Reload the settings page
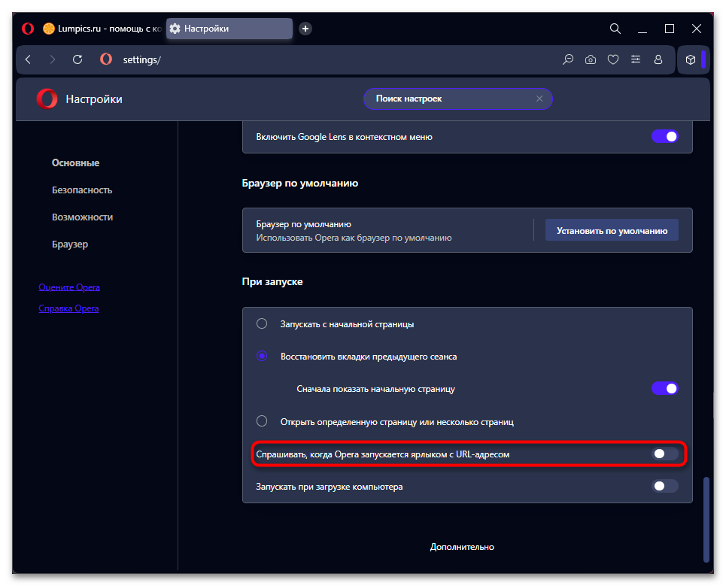The image size is (726, 586). 77,59
